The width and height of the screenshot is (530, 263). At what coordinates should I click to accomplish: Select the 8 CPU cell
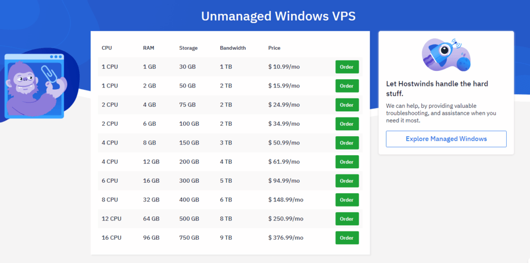pos(110,200)
